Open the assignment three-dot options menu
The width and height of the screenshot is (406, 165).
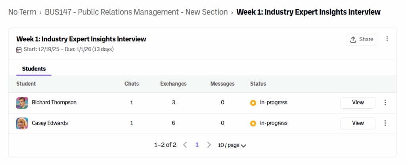[x=387, y=39]
